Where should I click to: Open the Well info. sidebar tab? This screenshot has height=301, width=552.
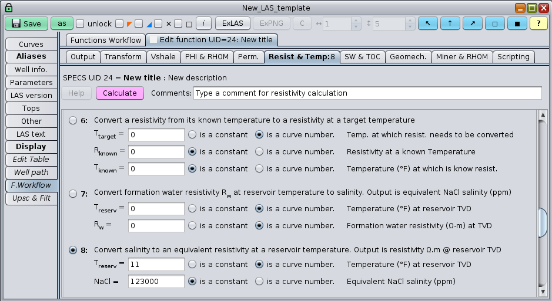31,70
